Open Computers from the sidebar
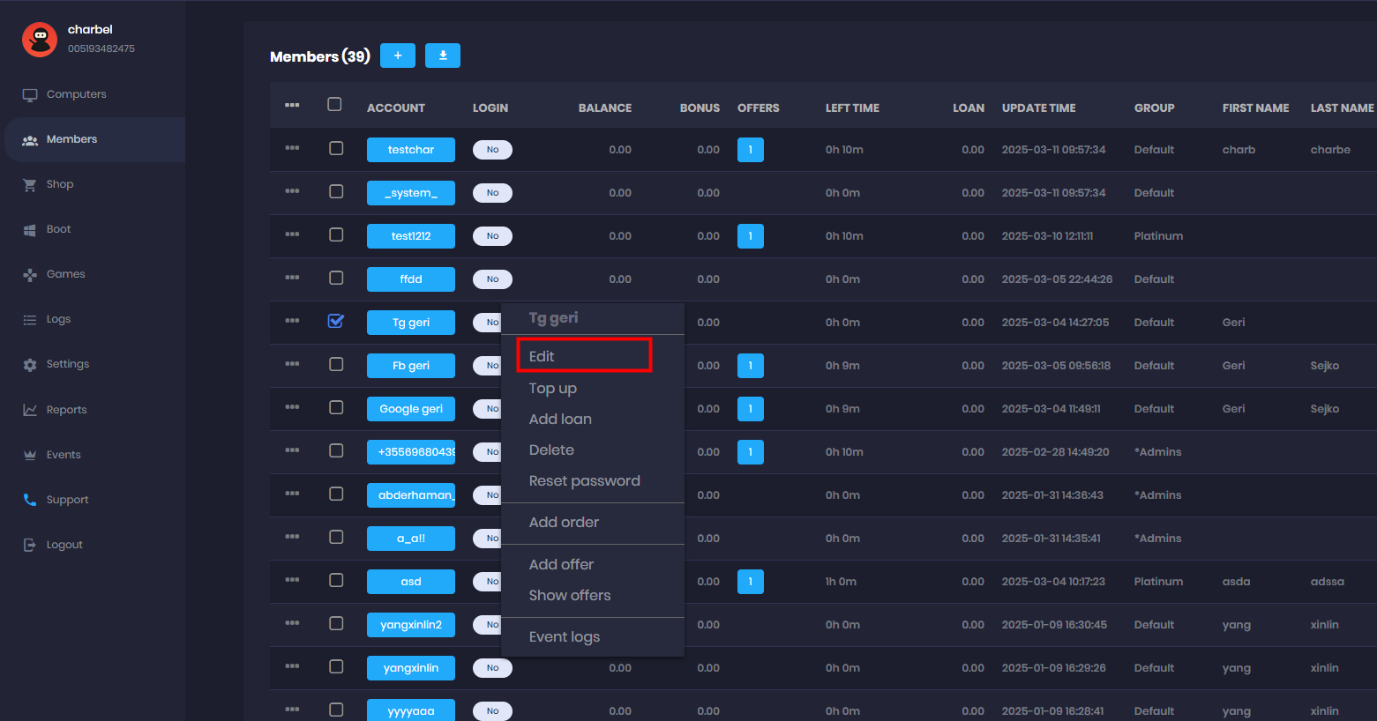 tap(76, 94)
